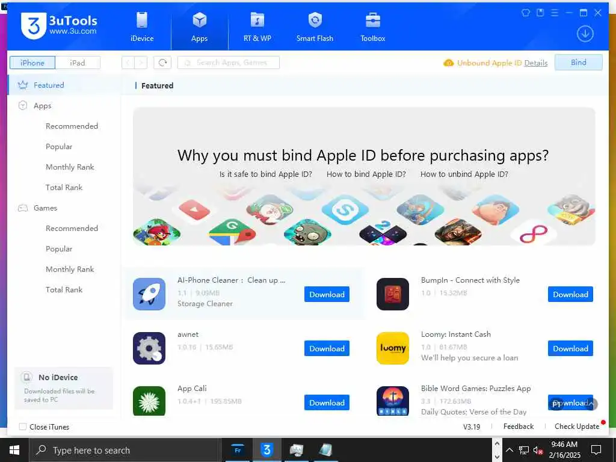Open Popular under Games
Image resolution: width=616 pixels, height=462 pixels.
coord(59,248)
